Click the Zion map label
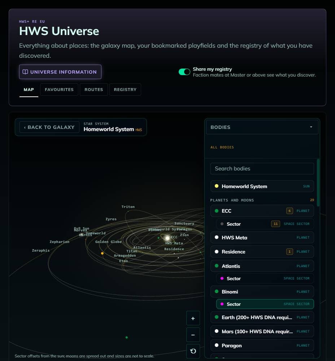 184,235
